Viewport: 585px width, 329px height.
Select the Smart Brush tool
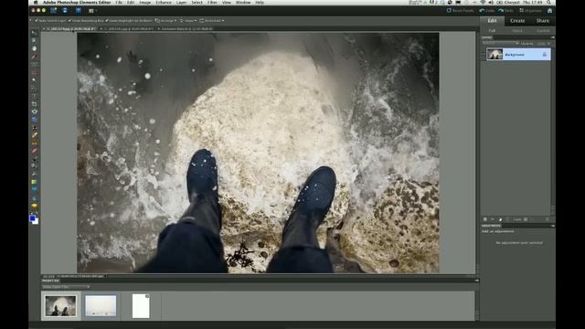tap(34, 166)
